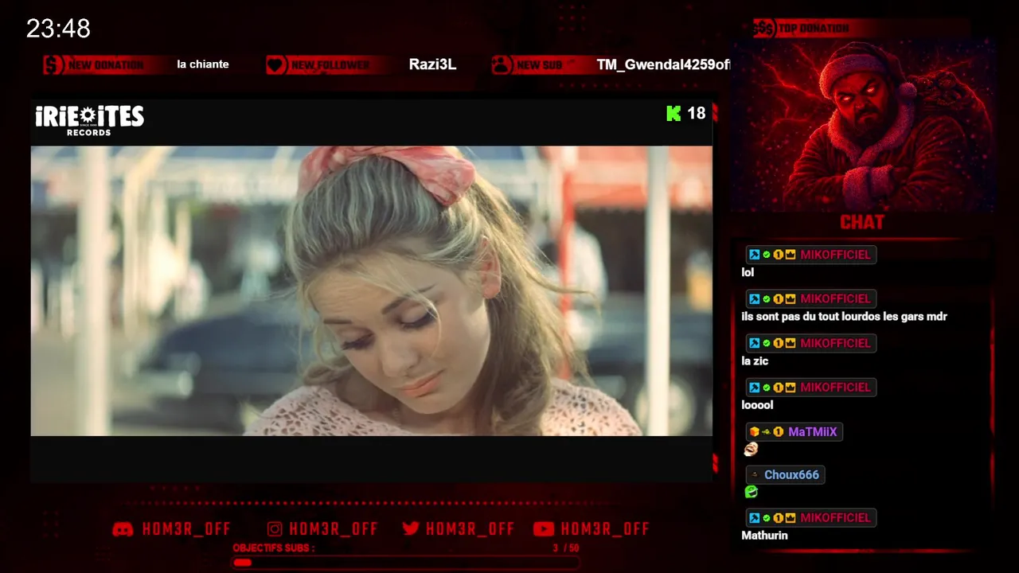Click the Instagram icon in footer
This screenshot has width=1019, height=573.
(275, 529)
